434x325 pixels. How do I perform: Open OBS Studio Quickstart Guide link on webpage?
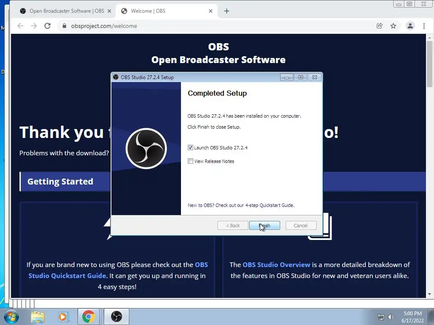pos(118,270)
